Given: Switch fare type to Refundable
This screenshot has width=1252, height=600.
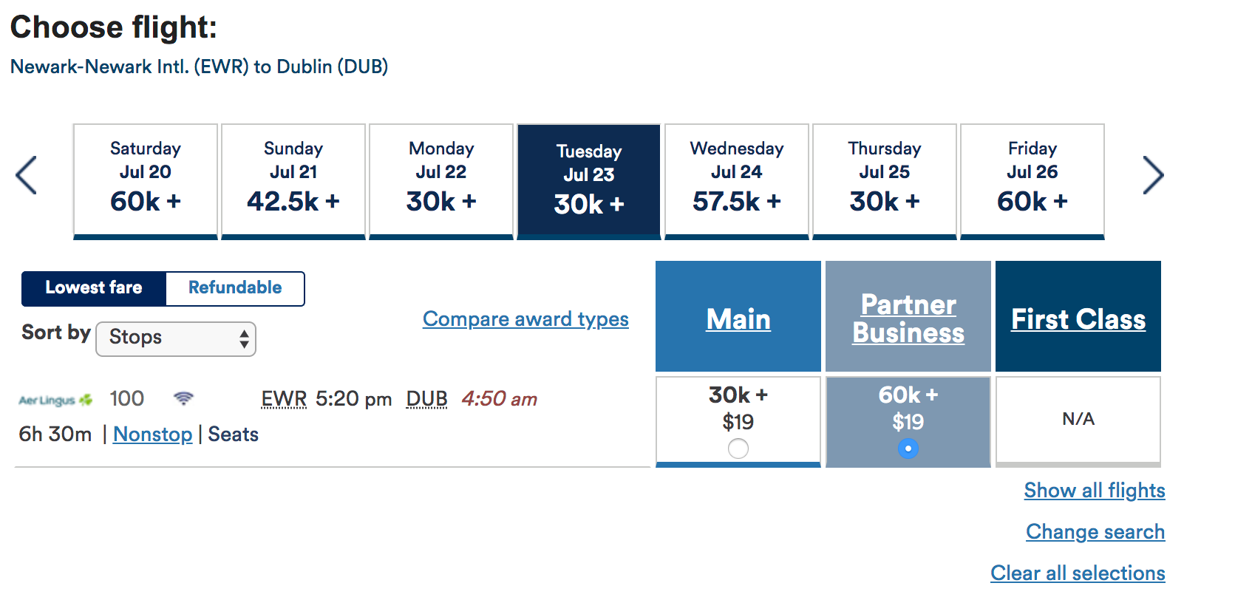Looking at the screenshot, I should tap(235, 288).
